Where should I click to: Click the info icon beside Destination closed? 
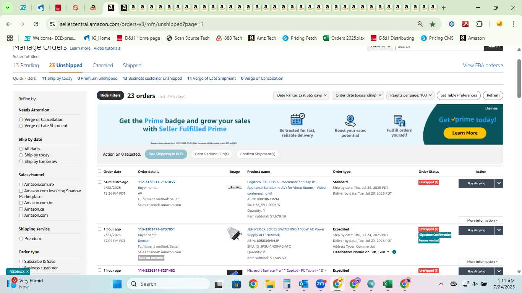click(394, 252)
